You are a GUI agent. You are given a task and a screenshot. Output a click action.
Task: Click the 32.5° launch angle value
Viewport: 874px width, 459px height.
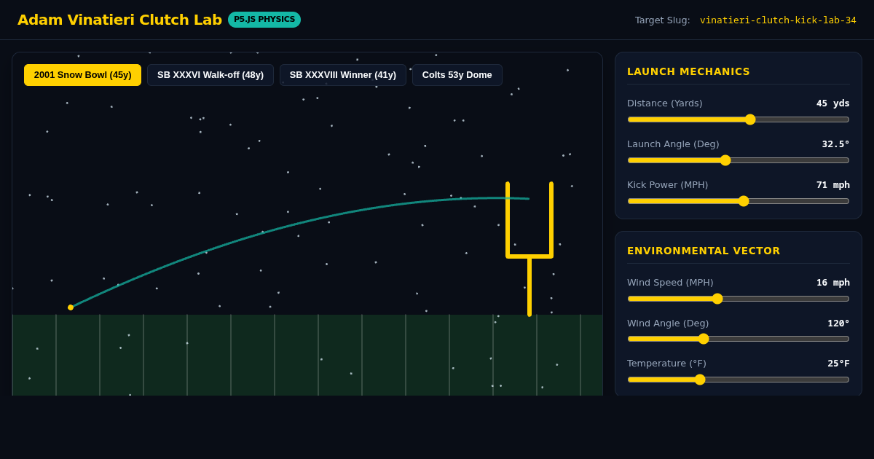[835, 144]
